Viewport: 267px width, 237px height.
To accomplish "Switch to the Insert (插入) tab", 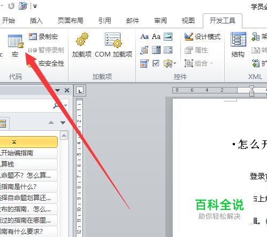I will point(36,21).
